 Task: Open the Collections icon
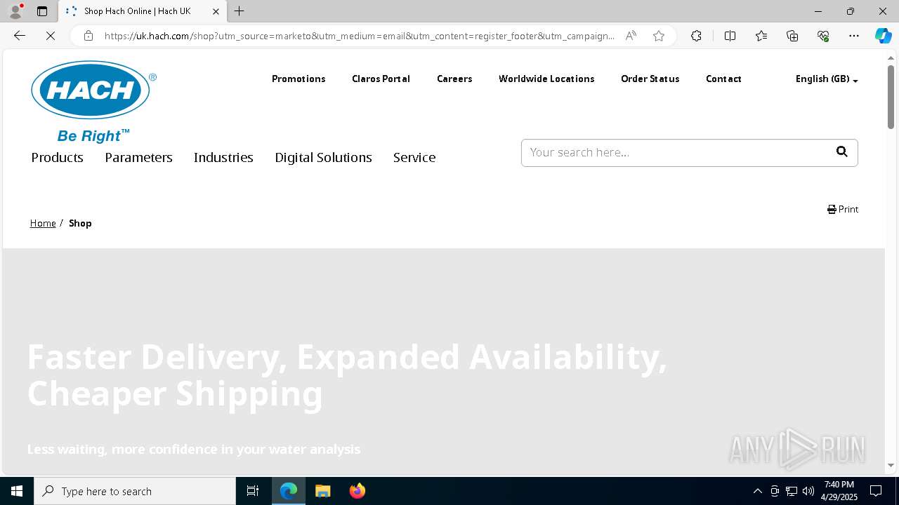[792, 36]
